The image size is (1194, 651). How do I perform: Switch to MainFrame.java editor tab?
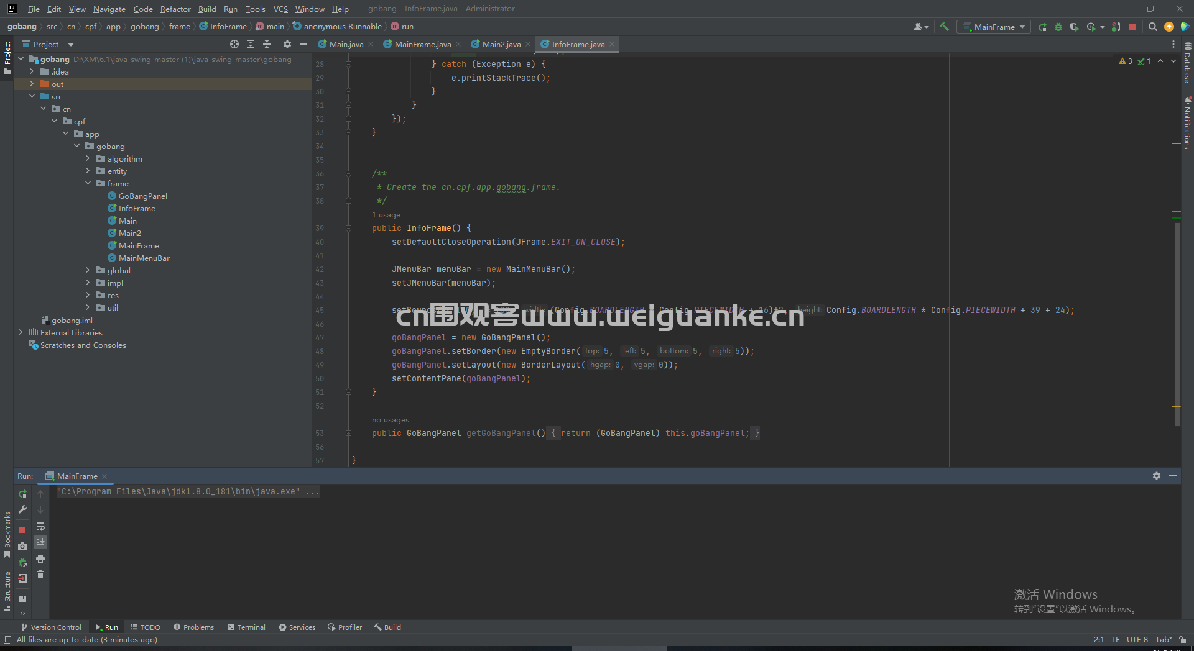(x=422, y=44)
